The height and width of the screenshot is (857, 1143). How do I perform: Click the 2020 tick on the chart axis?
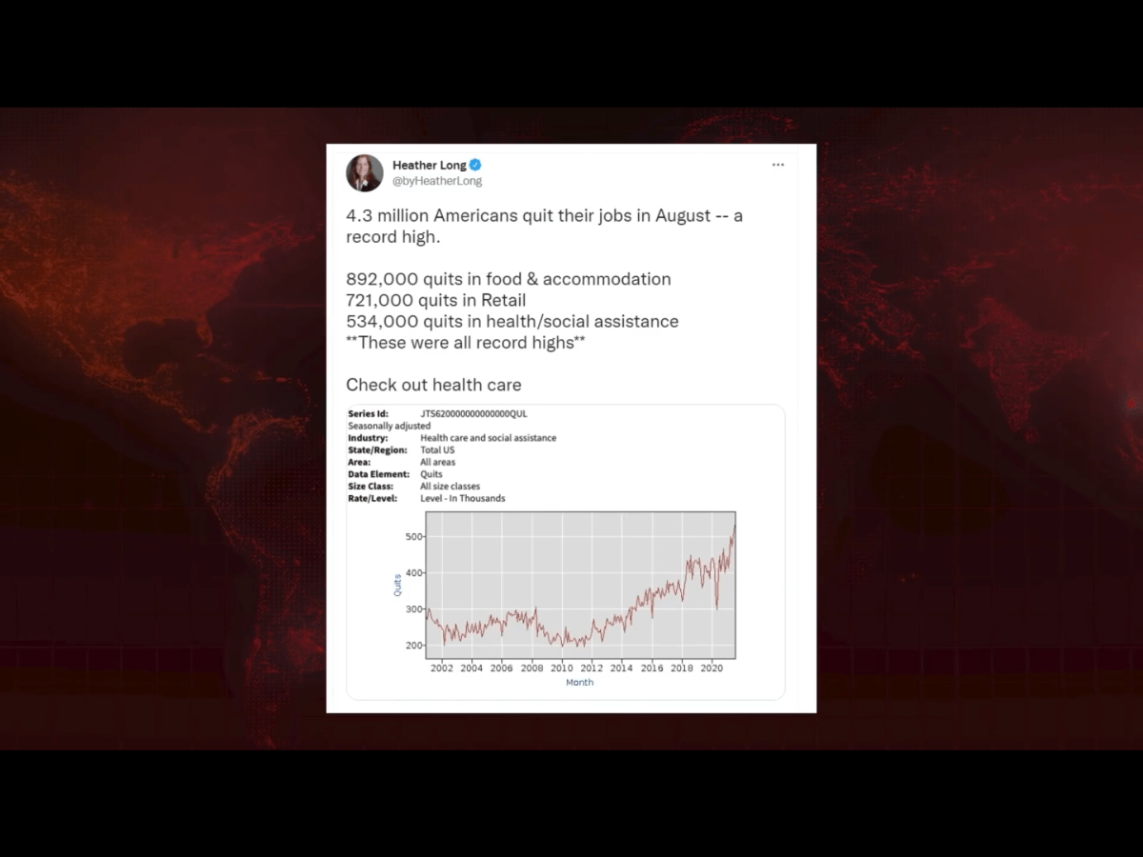pyautogui.click(x=712, y=668)
